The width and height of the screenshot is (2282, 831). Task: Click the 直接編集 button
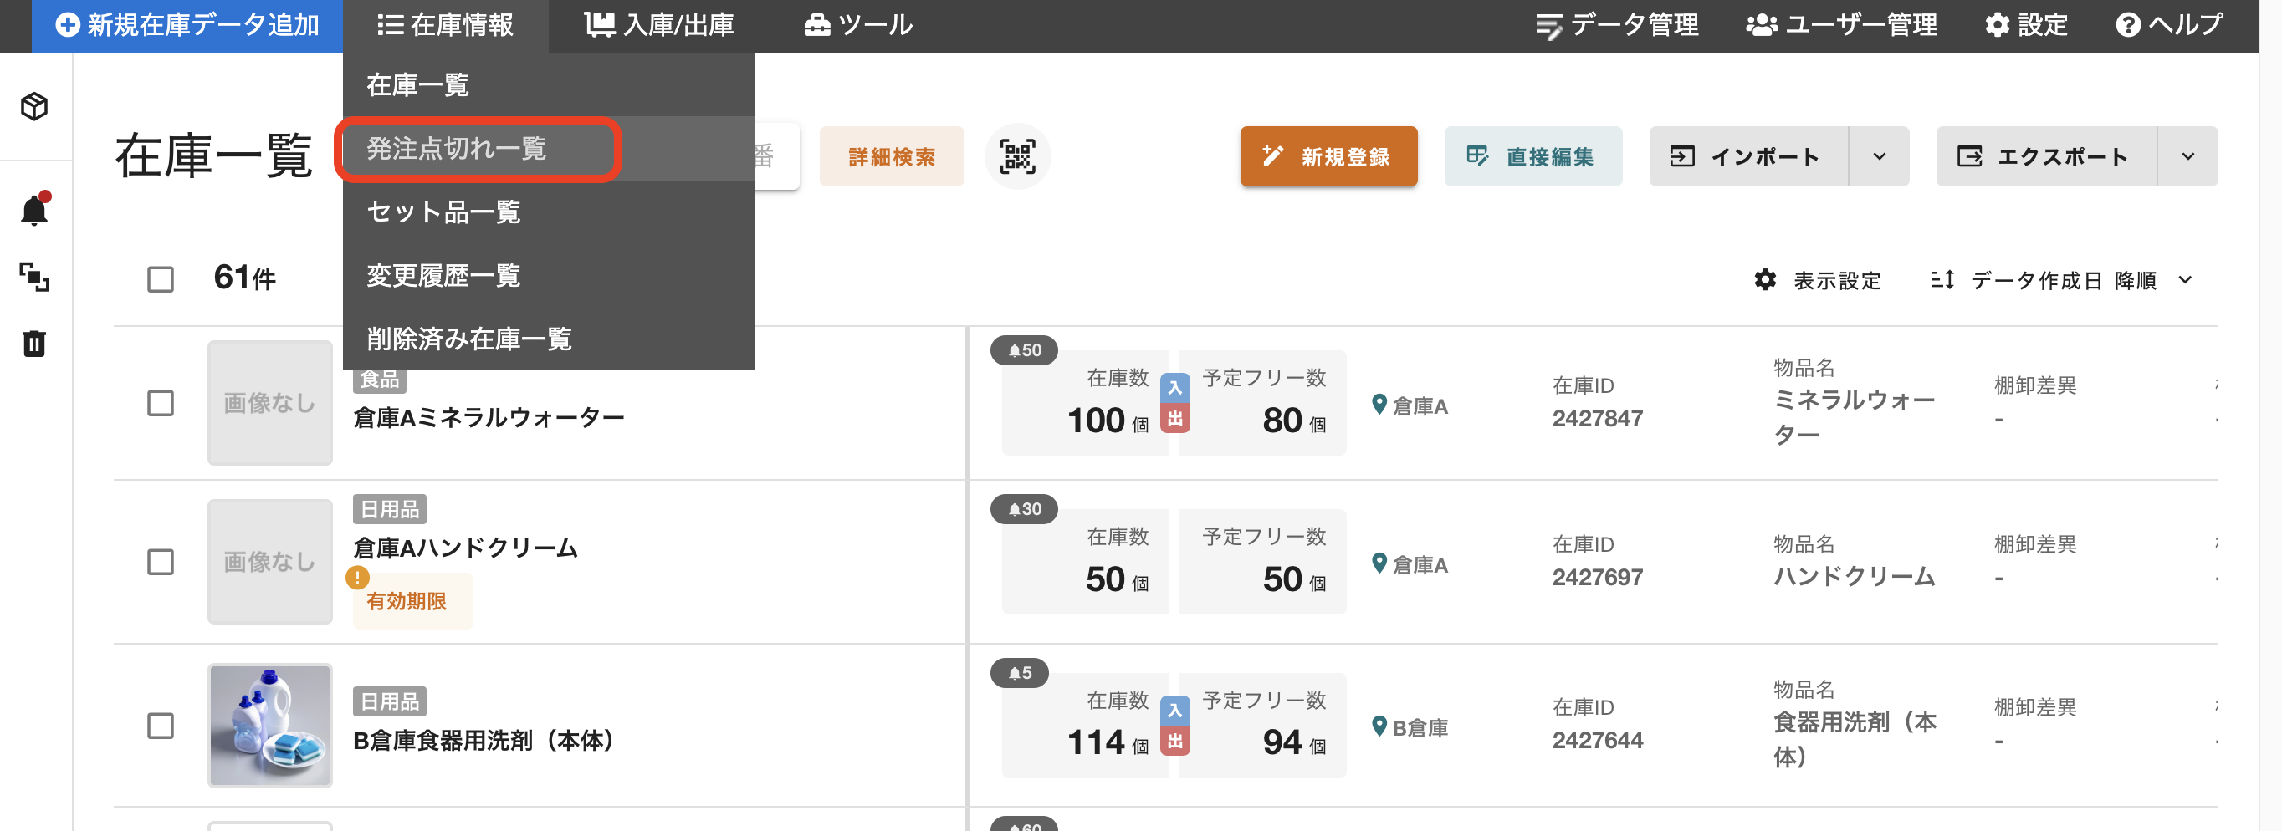point(1533,156)
